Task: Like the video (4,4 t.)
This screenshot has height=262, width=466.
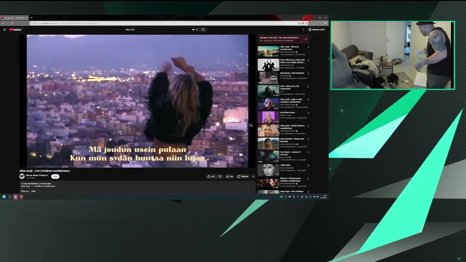Action: coord(211,176)
